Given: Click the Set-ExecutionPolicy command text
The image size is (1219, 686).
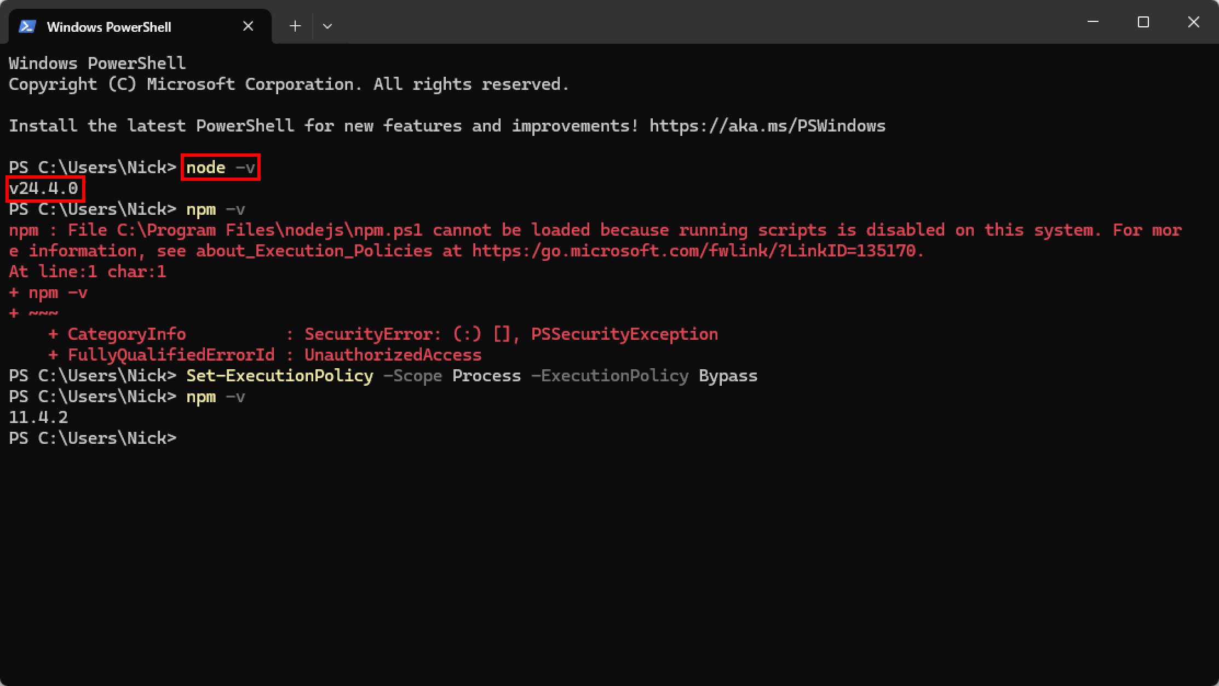Looking at the screenshot, I should (280, 376).
